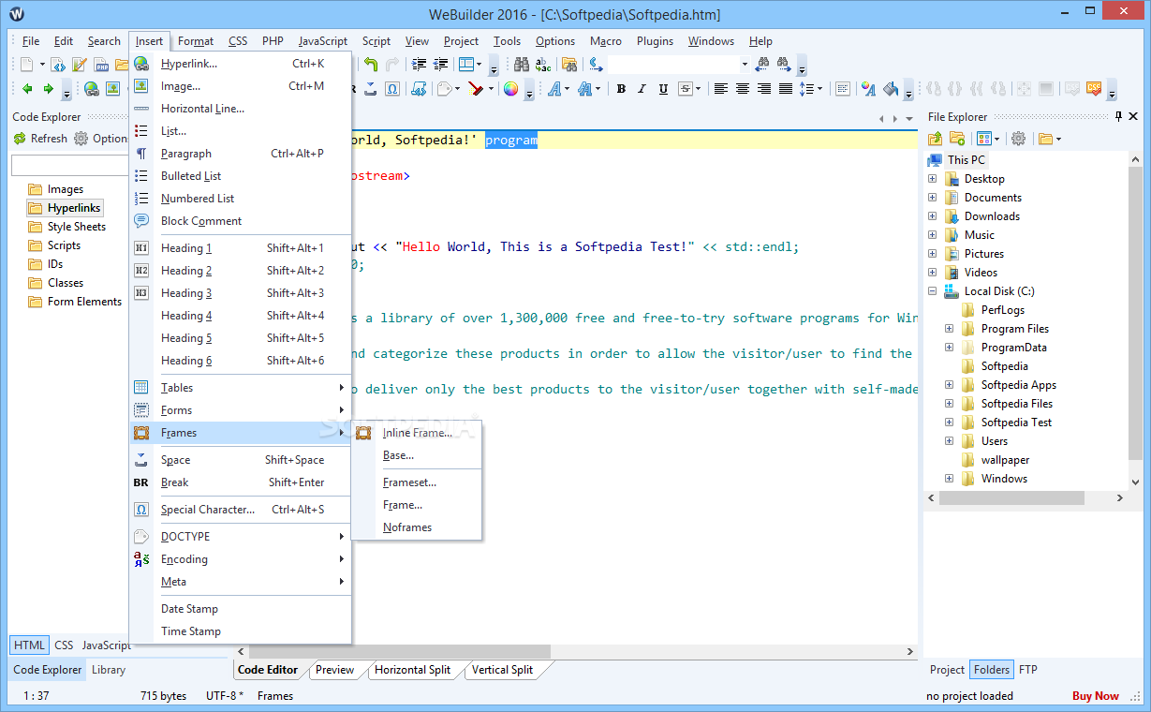Align text left
Image resolution: width=1151 pixels, height=712 pixels.
(721, 89)
